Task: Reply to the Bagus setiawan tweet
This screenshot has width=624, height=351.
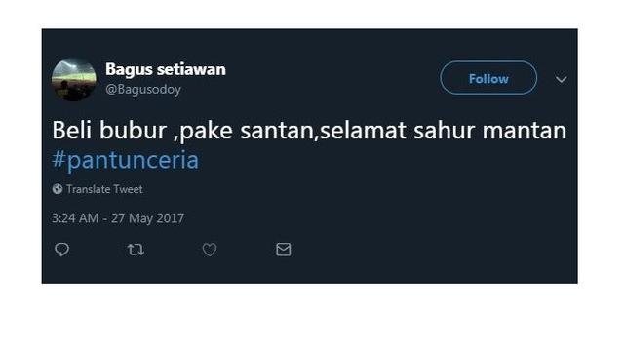Action: (x=61, y=250)
